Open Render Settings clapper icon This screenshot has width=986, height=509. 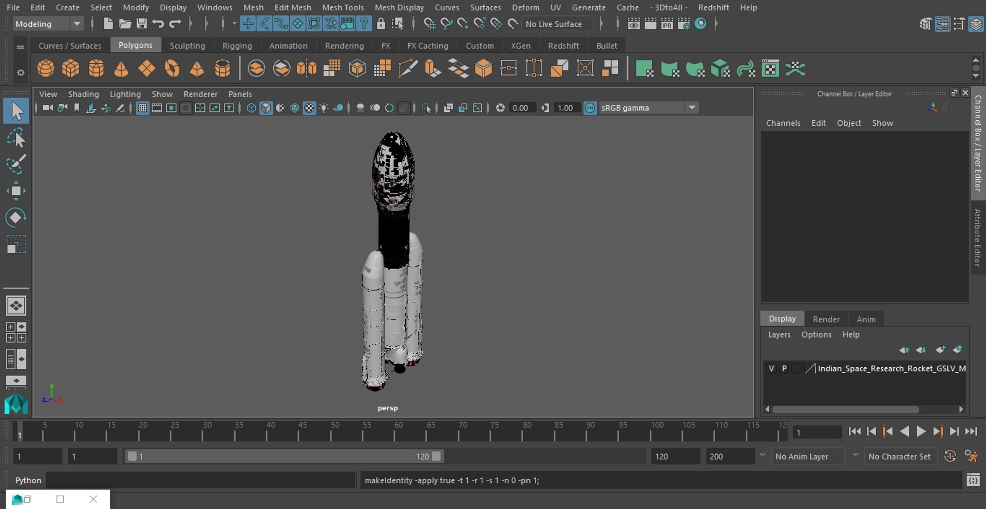tap(684, 24)
